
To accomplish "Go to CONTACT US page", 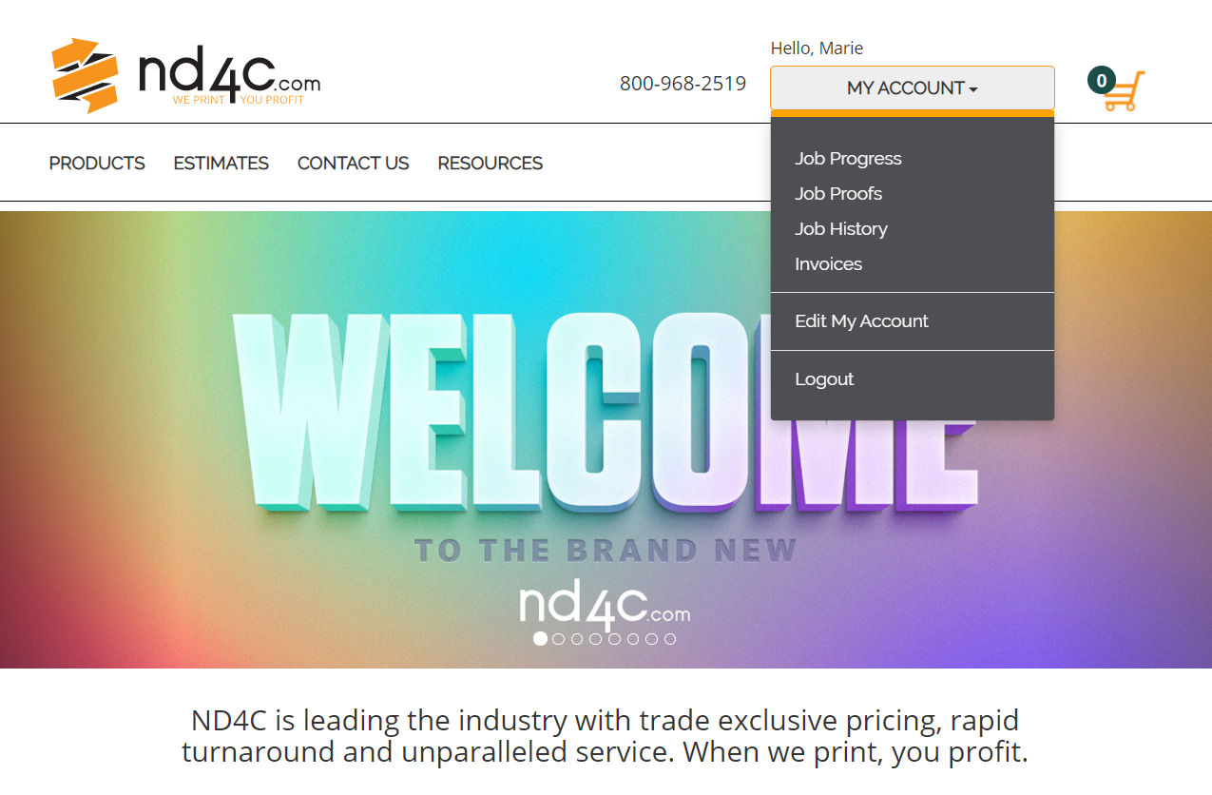I will click(353, 164).
